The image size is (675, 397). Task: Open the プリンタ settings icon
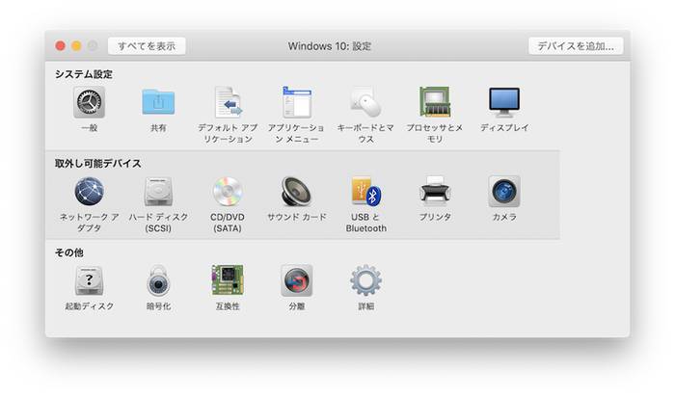[x=435, y=192]
